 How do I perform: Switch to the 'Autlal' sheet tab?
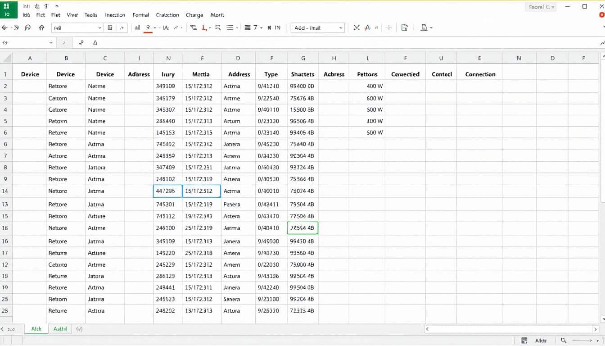coord(60,329)
